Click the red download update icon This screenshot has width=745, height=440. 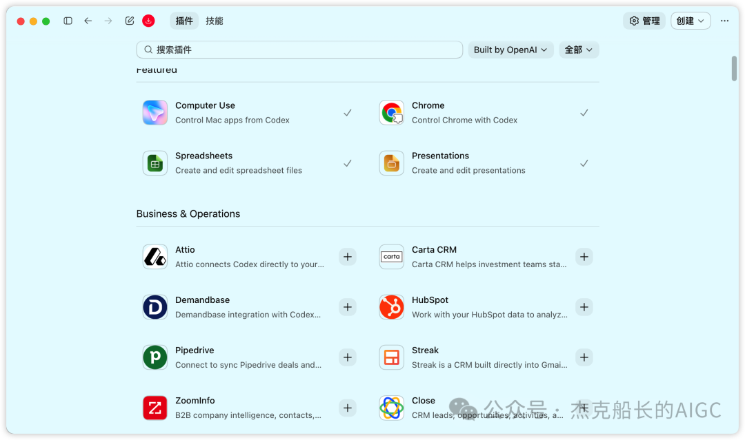(148, 21)
